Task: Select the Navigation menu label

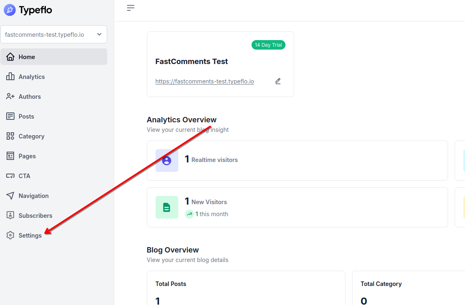Action: pyautogui.click(x=34, y=196)
